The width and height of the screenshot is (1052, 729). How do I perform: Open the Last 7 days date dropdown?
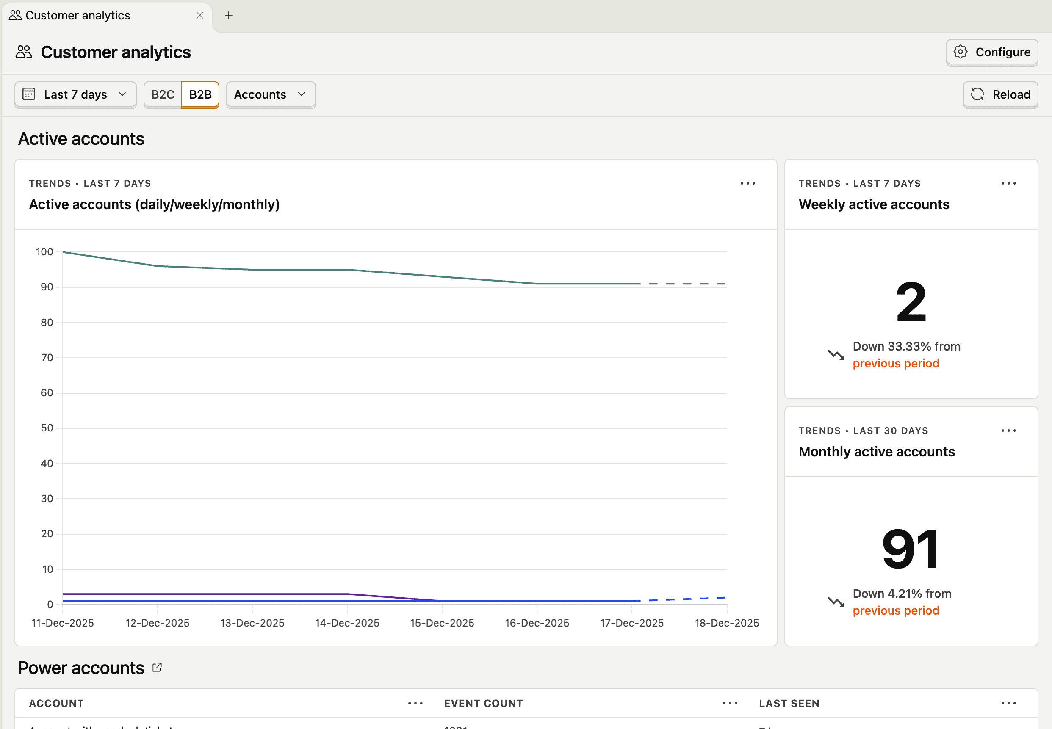(75, 94)
